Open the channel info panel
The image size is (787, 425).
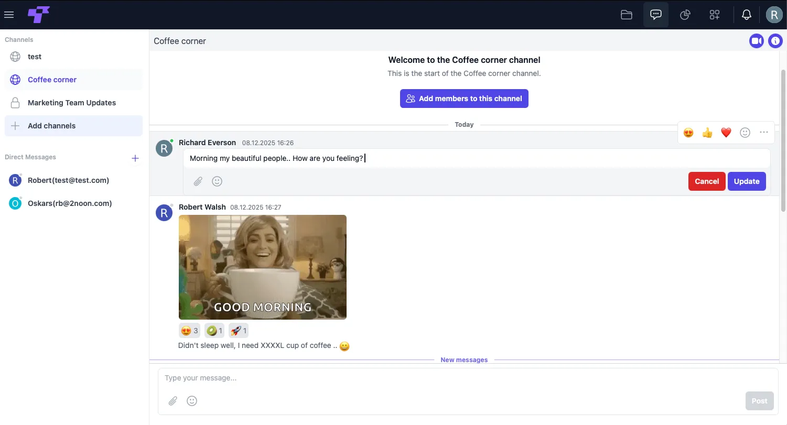point(775,41)
